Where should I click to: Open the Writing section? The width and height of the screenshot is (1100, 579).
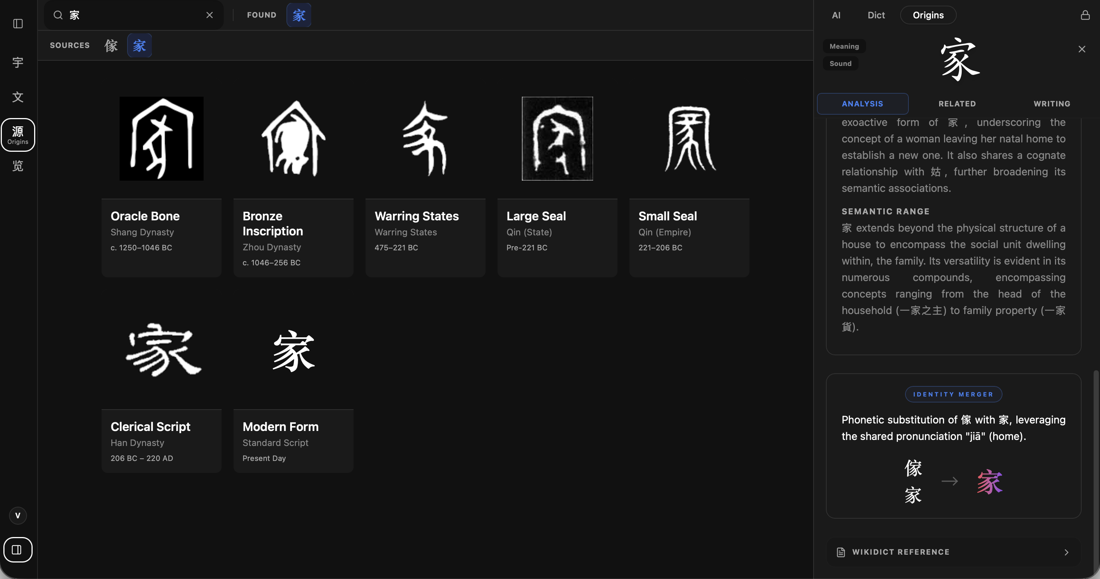[x=1051, y=103]
